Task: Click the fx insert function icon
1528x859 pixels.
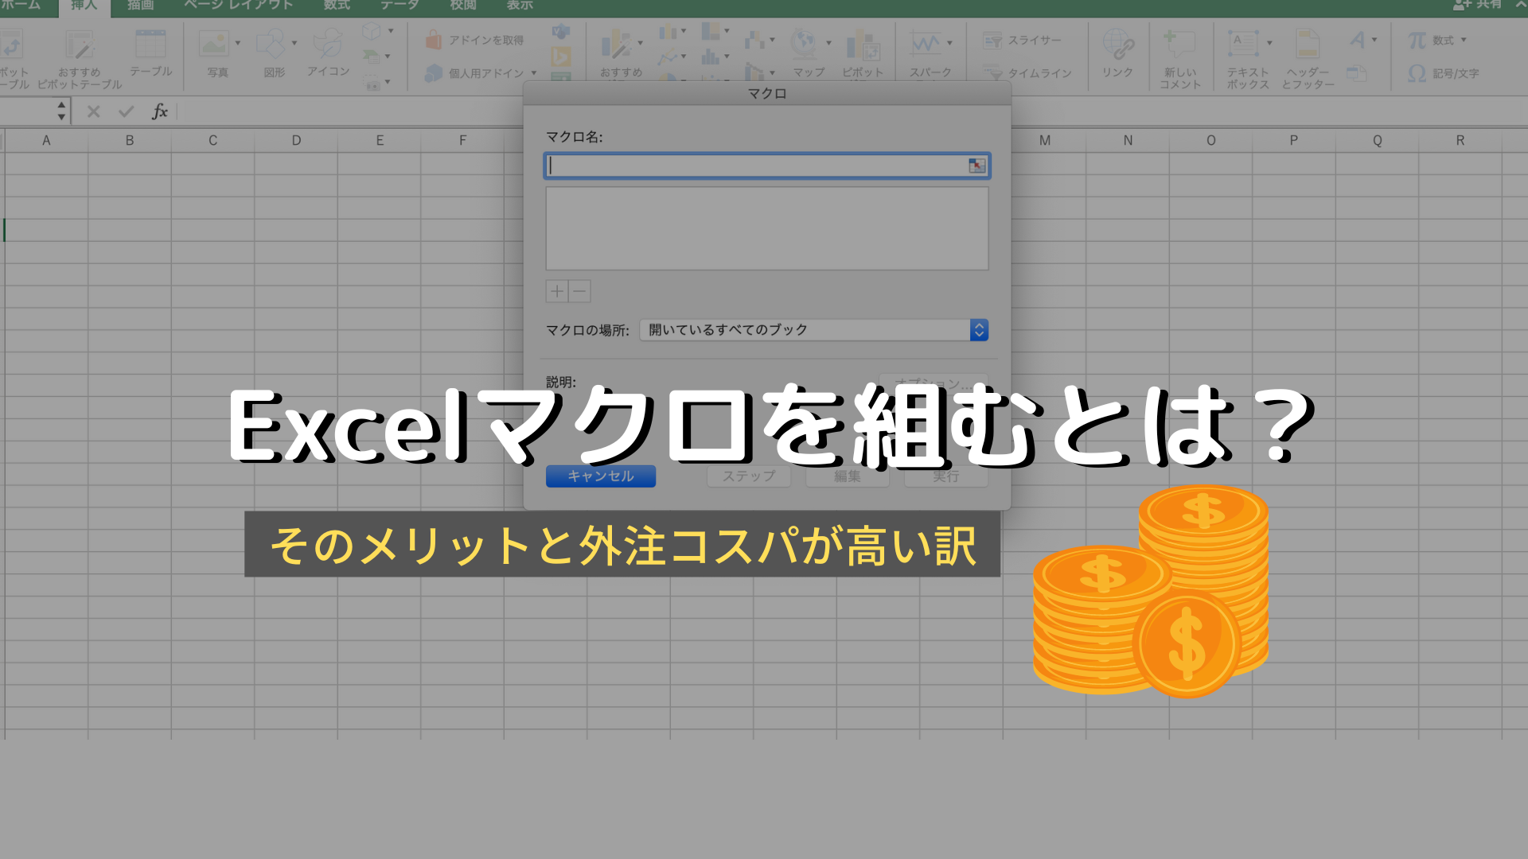Action: point(159,111)
